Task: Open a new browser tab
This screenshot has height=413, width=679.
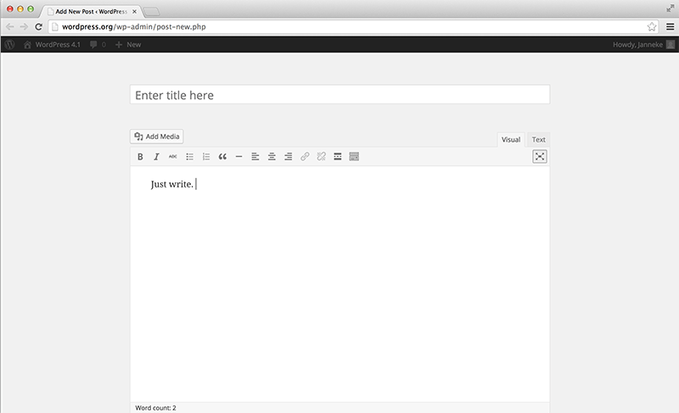Action: tap(151, 12)
